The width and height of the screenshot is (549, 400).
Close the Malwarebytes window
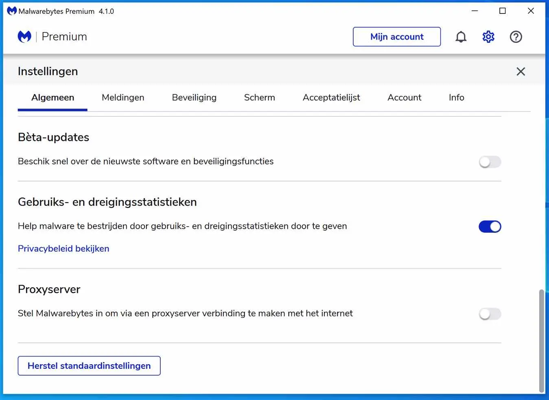[531, 11]
